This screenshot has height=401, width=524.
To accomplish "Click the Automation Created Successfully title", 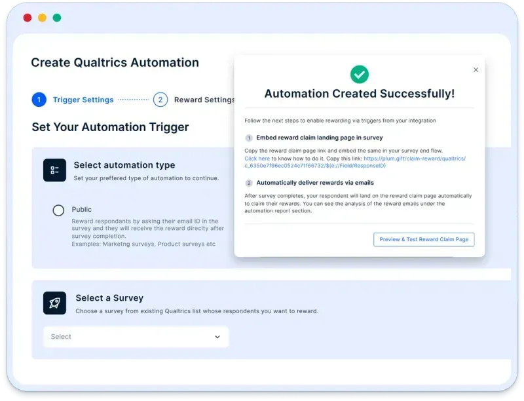I will [360, 94].
